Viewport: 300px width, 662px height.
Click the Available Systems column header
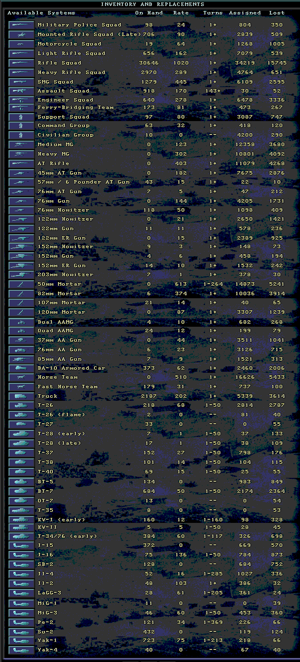tap(41, 13)
